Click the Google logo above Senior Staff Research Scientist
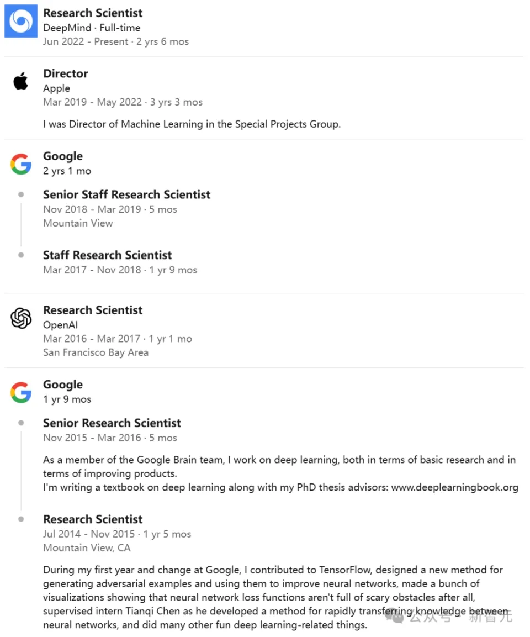 coord(21,164)
